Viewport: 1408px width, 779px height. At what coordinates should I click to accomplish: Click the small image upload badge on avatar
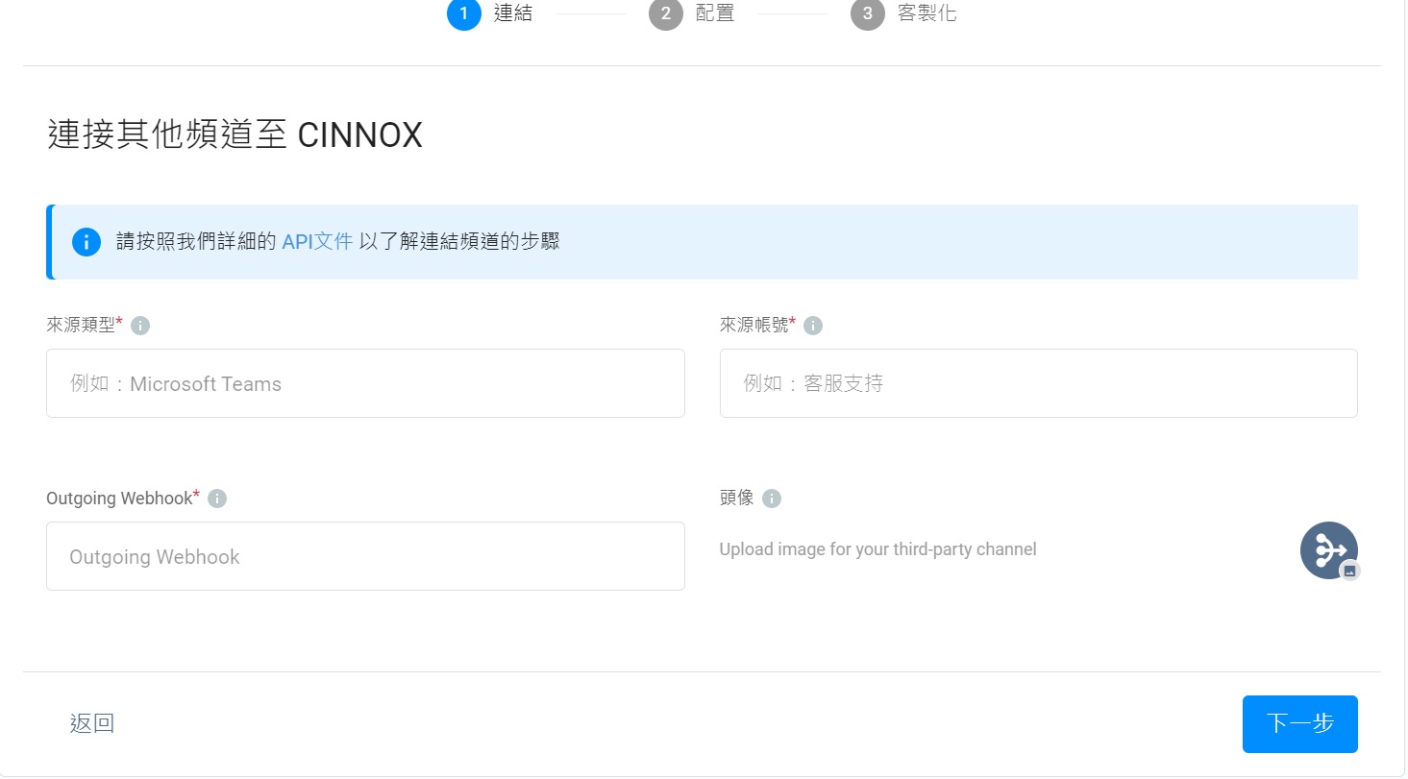1349,571
